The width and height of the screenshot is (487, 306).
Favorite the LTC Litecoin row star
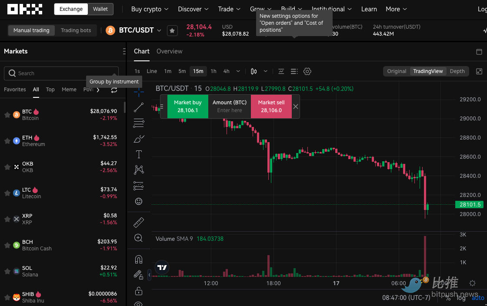(x=7, y=193)
